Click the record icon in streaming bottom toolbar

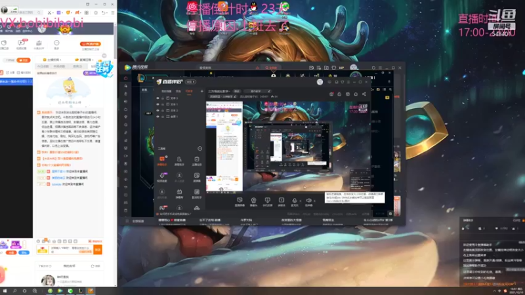coord(282,202)
